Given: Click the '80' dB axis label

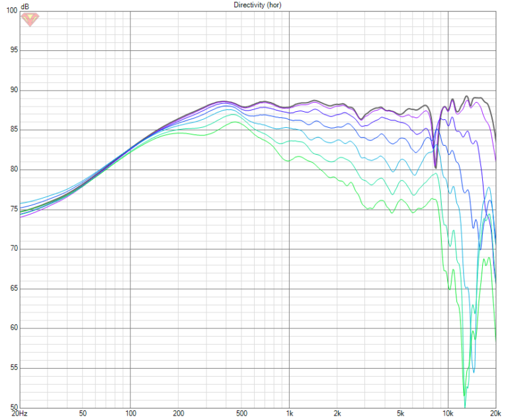Looking at the screenshot, I should pyautogui.click(x=14, y=169).
